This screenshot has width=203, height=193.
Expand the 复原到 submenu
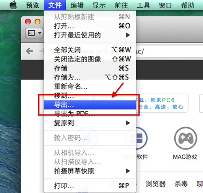90,123
